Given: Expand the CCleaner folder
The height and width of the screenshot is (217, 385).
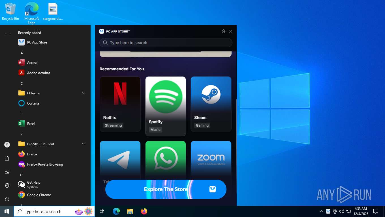Looking at the screenshot, I should coord(83,93).
